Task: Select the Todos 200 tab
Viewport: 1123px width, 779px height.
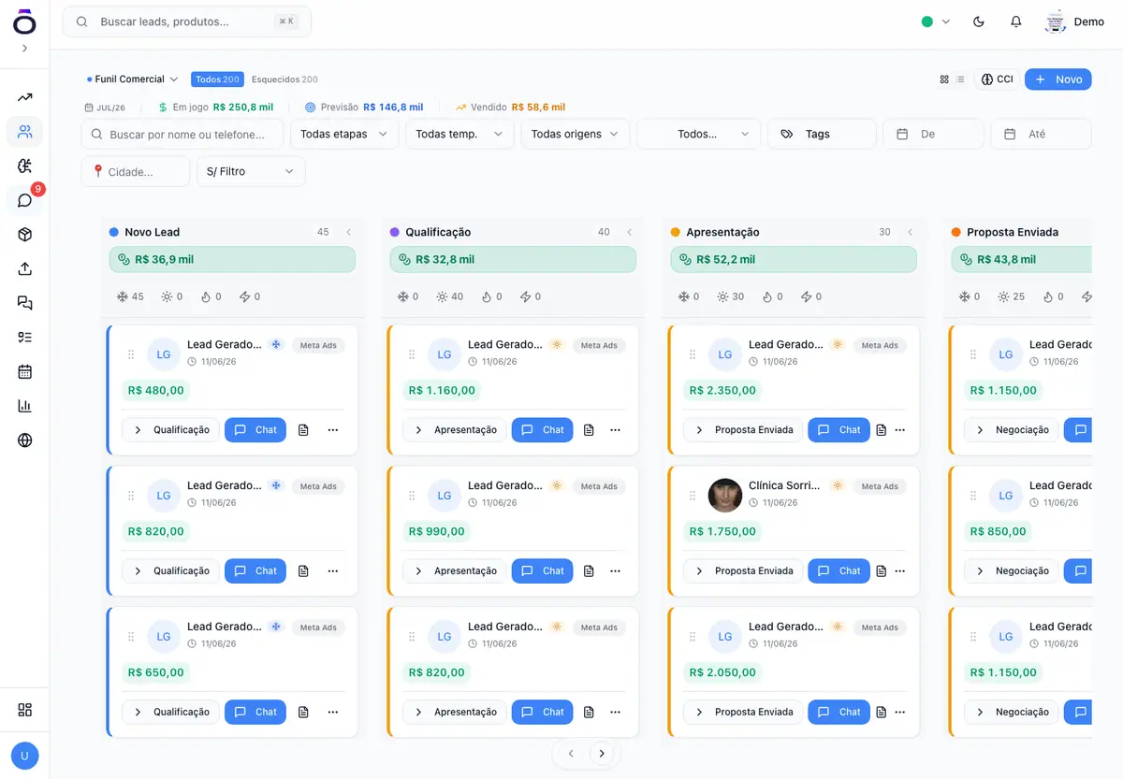Action: pyautogui.click(x=217, y=79)
